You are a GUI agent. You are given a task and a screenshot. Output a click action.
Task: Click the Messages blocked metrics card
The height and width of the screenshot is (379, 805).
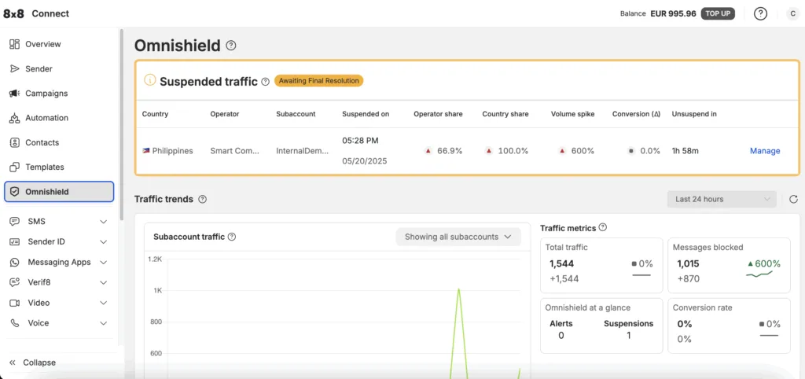click(729, 266)
